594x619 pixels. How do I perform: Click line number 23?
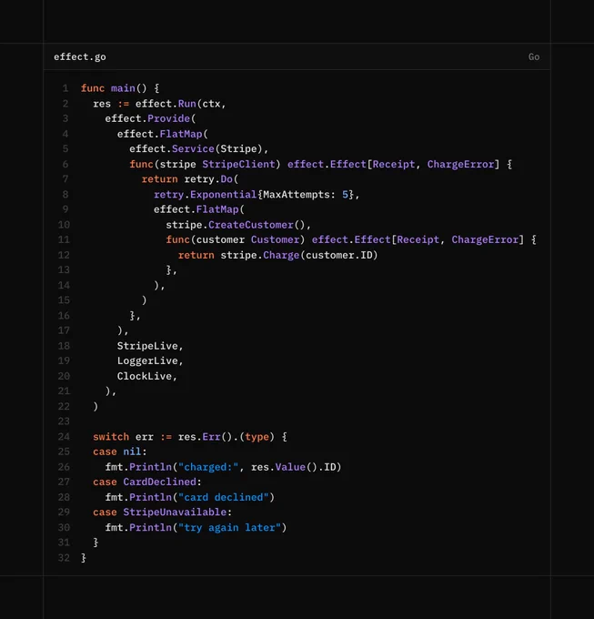64,421
